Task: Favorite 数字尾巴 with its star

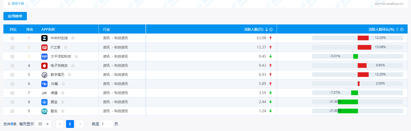Action: (70, 74)
